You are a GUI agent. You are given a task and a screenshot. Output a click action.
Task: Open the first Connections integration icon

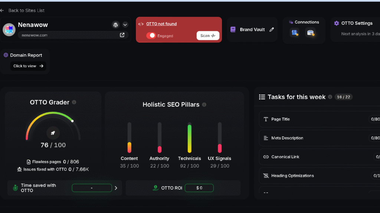(295, 33)
